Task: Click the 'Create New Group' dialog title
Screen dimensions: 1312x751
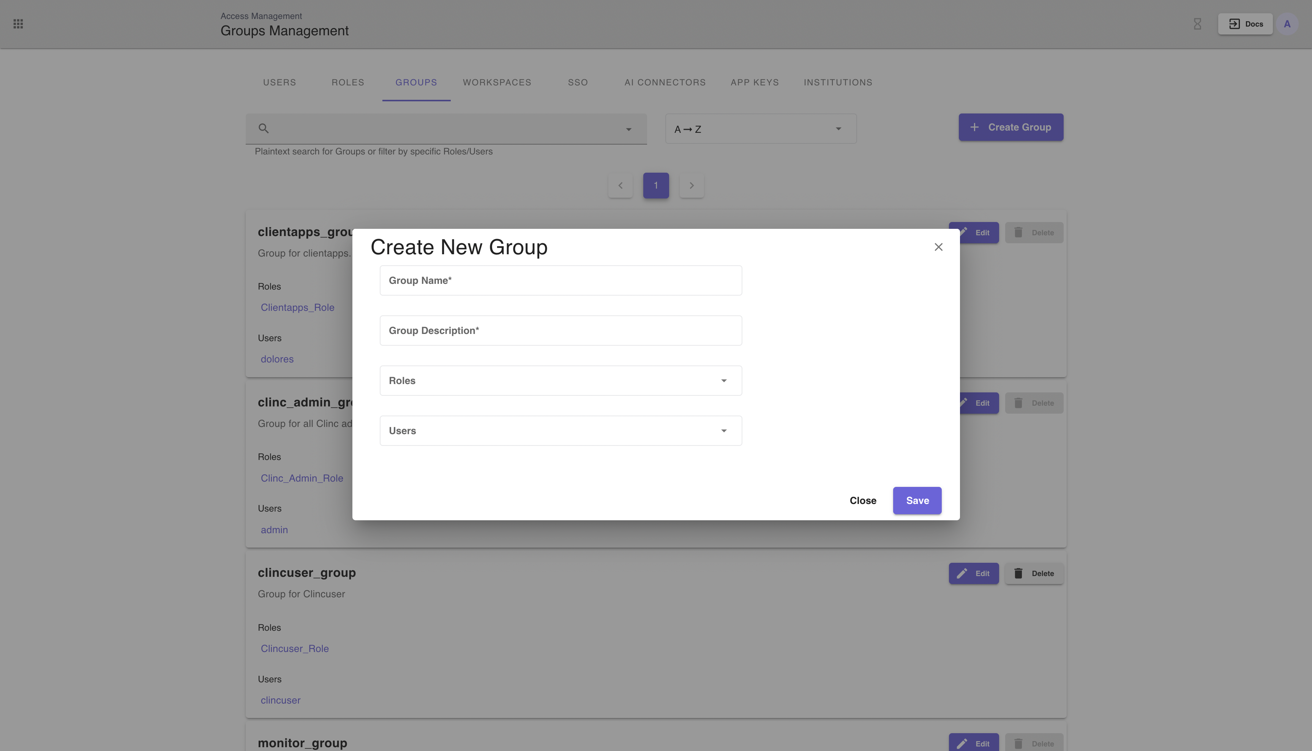Action: 459,247
